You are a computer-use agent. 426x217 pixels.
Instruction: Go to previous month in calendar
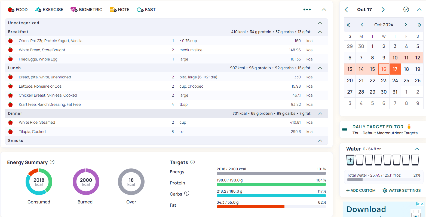click(x=362, y=25)
